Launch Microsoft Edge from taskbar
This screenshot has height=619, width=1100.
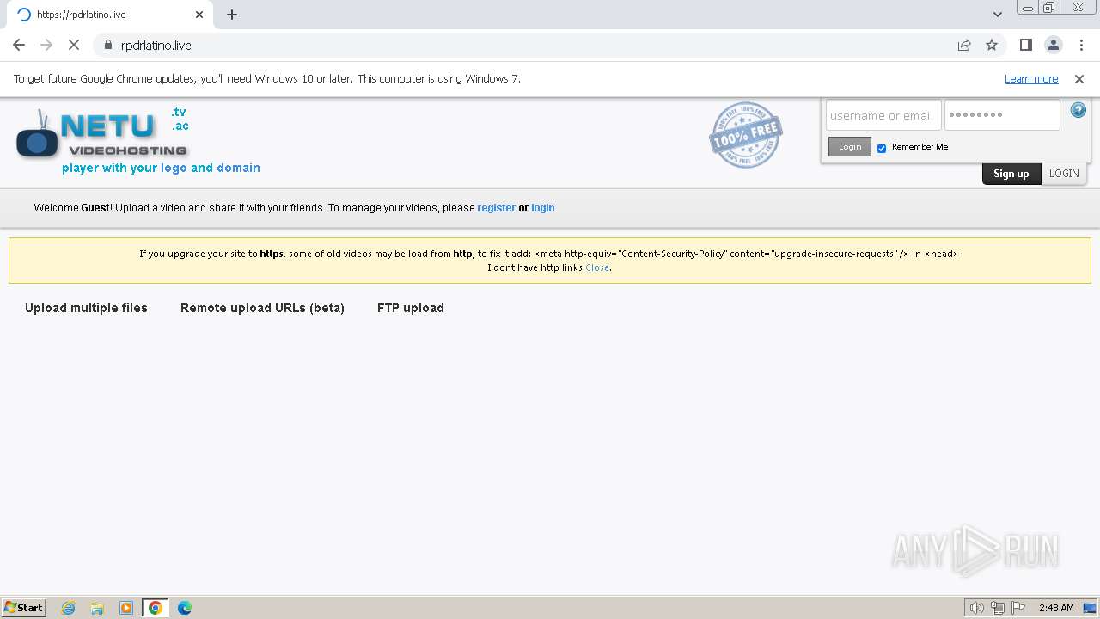coord(185,608)
